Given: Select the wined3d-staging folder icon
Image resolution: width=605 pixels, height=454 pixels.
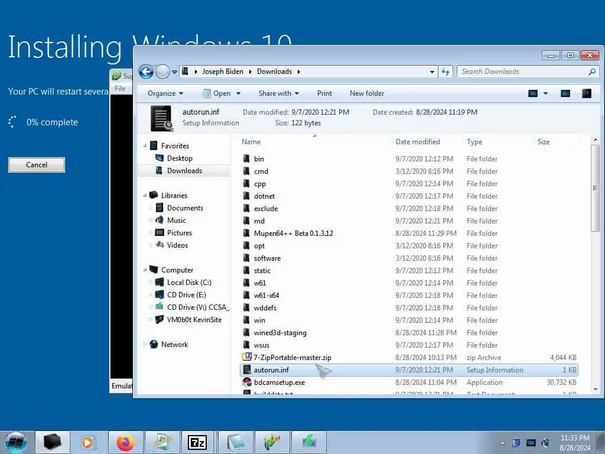Looking at the screenshot, I should click(246, 332).
